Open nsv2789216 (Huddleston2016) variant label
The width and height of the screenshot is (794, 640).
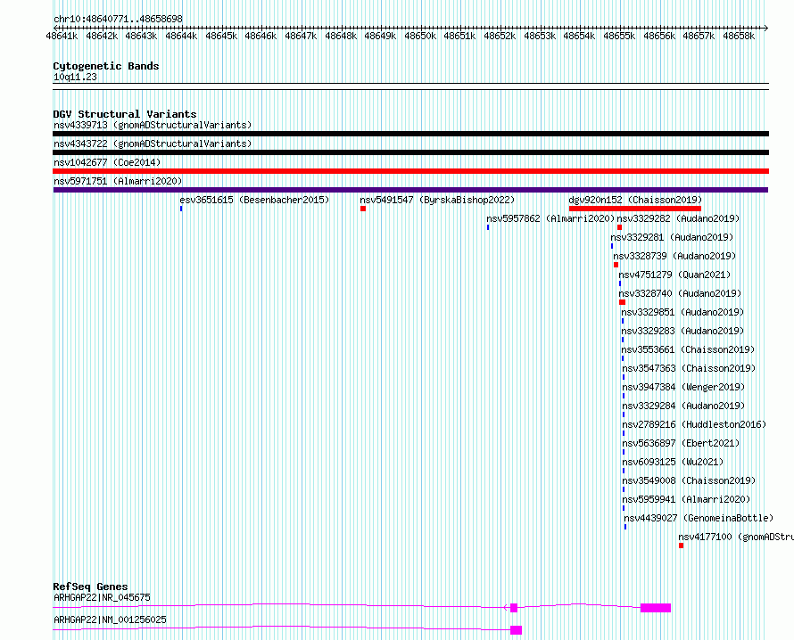pyautogui.click(x=694, y=424)
